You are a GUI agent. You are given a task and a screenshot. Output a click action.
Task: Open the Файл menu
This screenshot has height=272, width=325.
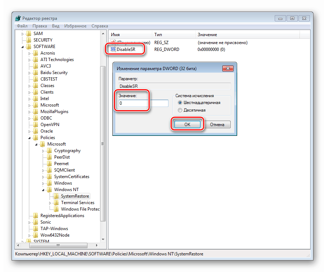click(22, 26)
